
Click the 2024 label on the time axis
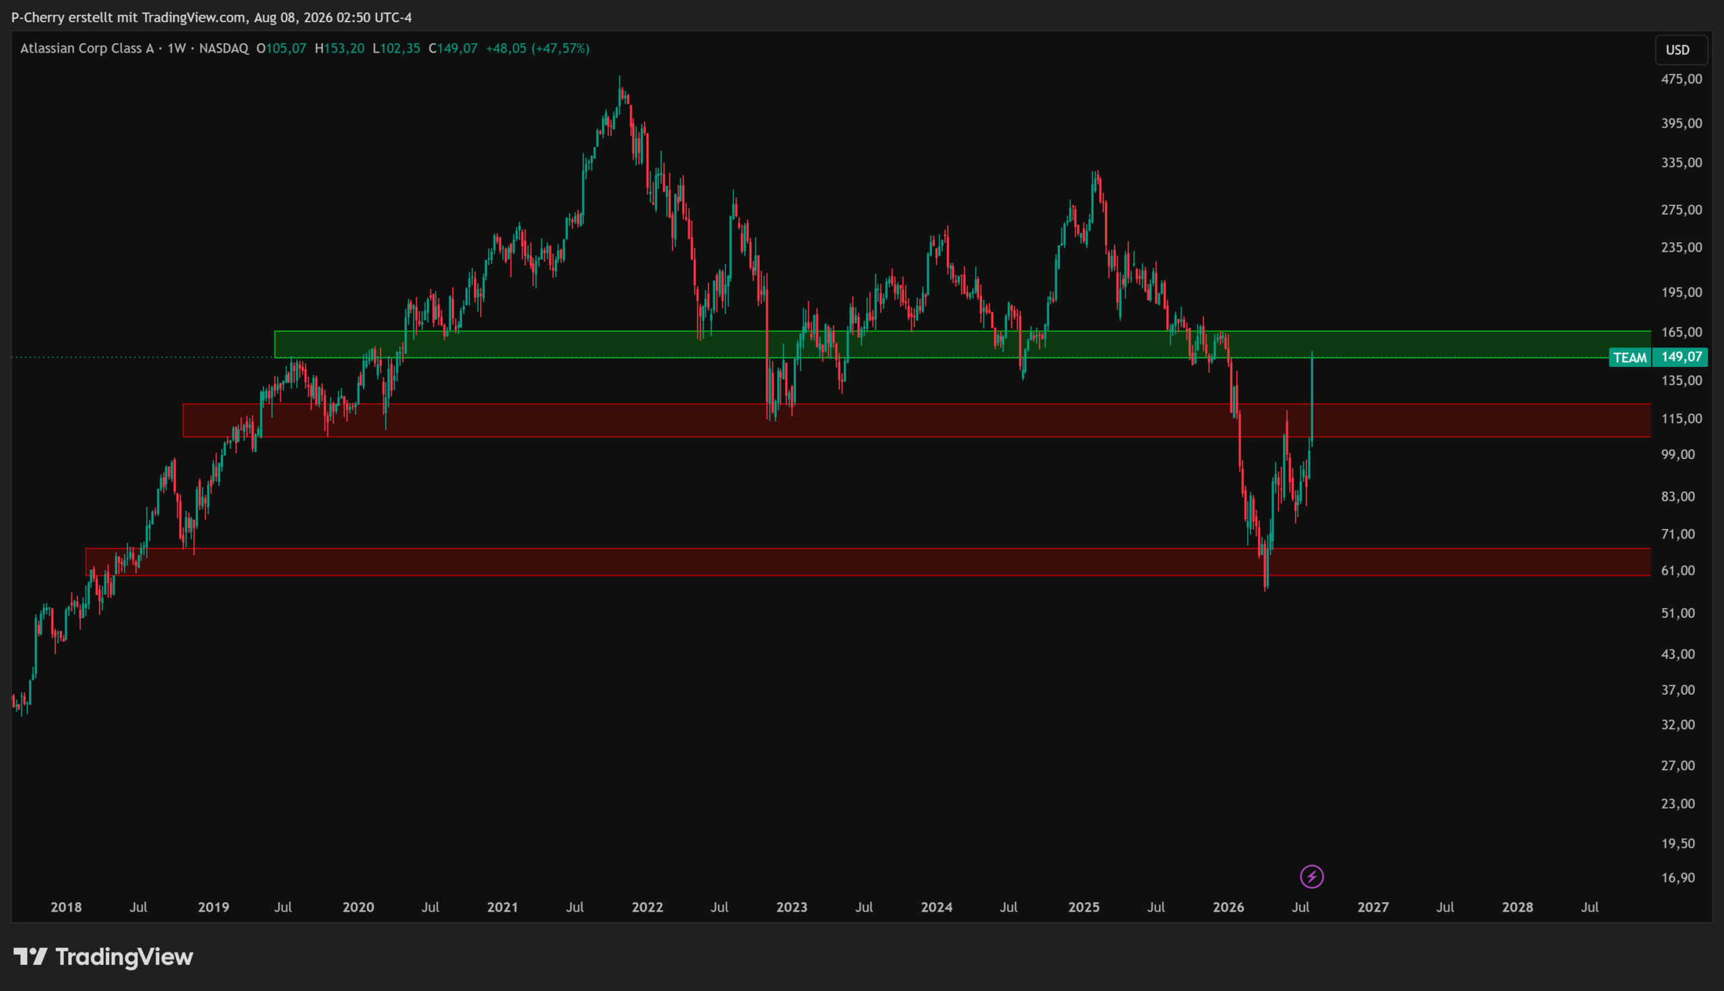coord(937,907)
